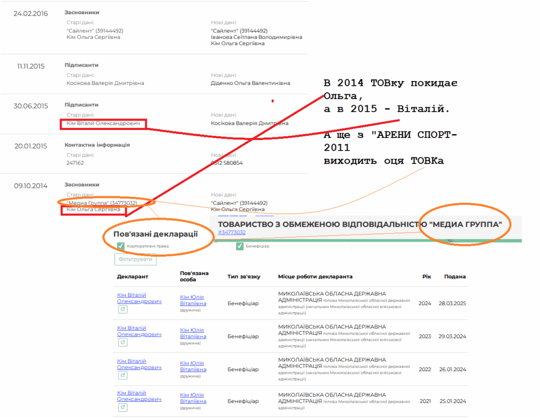Open external link icon in 2023 declaration row
The height and width of the screenshot is (418, 539).
pyautogui.click(x=122, y=342)
